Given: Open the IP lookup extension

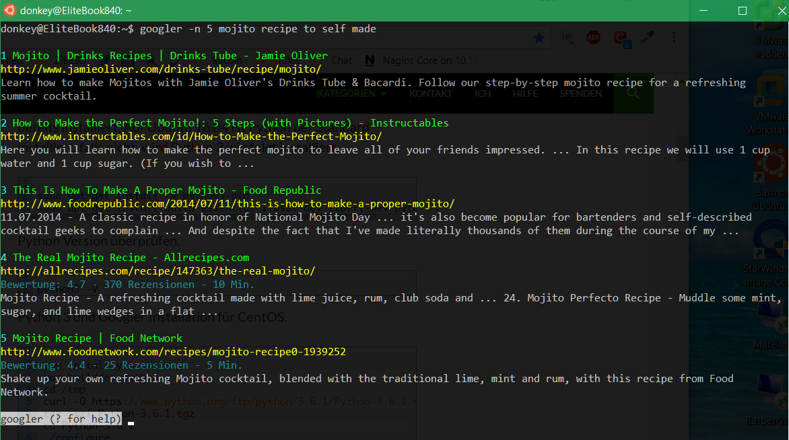Looking at the screenshot, I should click(x=566, y=38).
